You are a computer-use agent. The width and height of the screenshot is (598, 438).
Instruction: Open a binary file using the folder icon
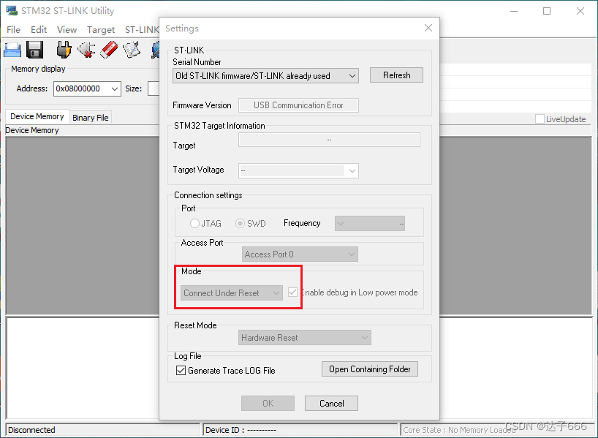tap(11, 49)
